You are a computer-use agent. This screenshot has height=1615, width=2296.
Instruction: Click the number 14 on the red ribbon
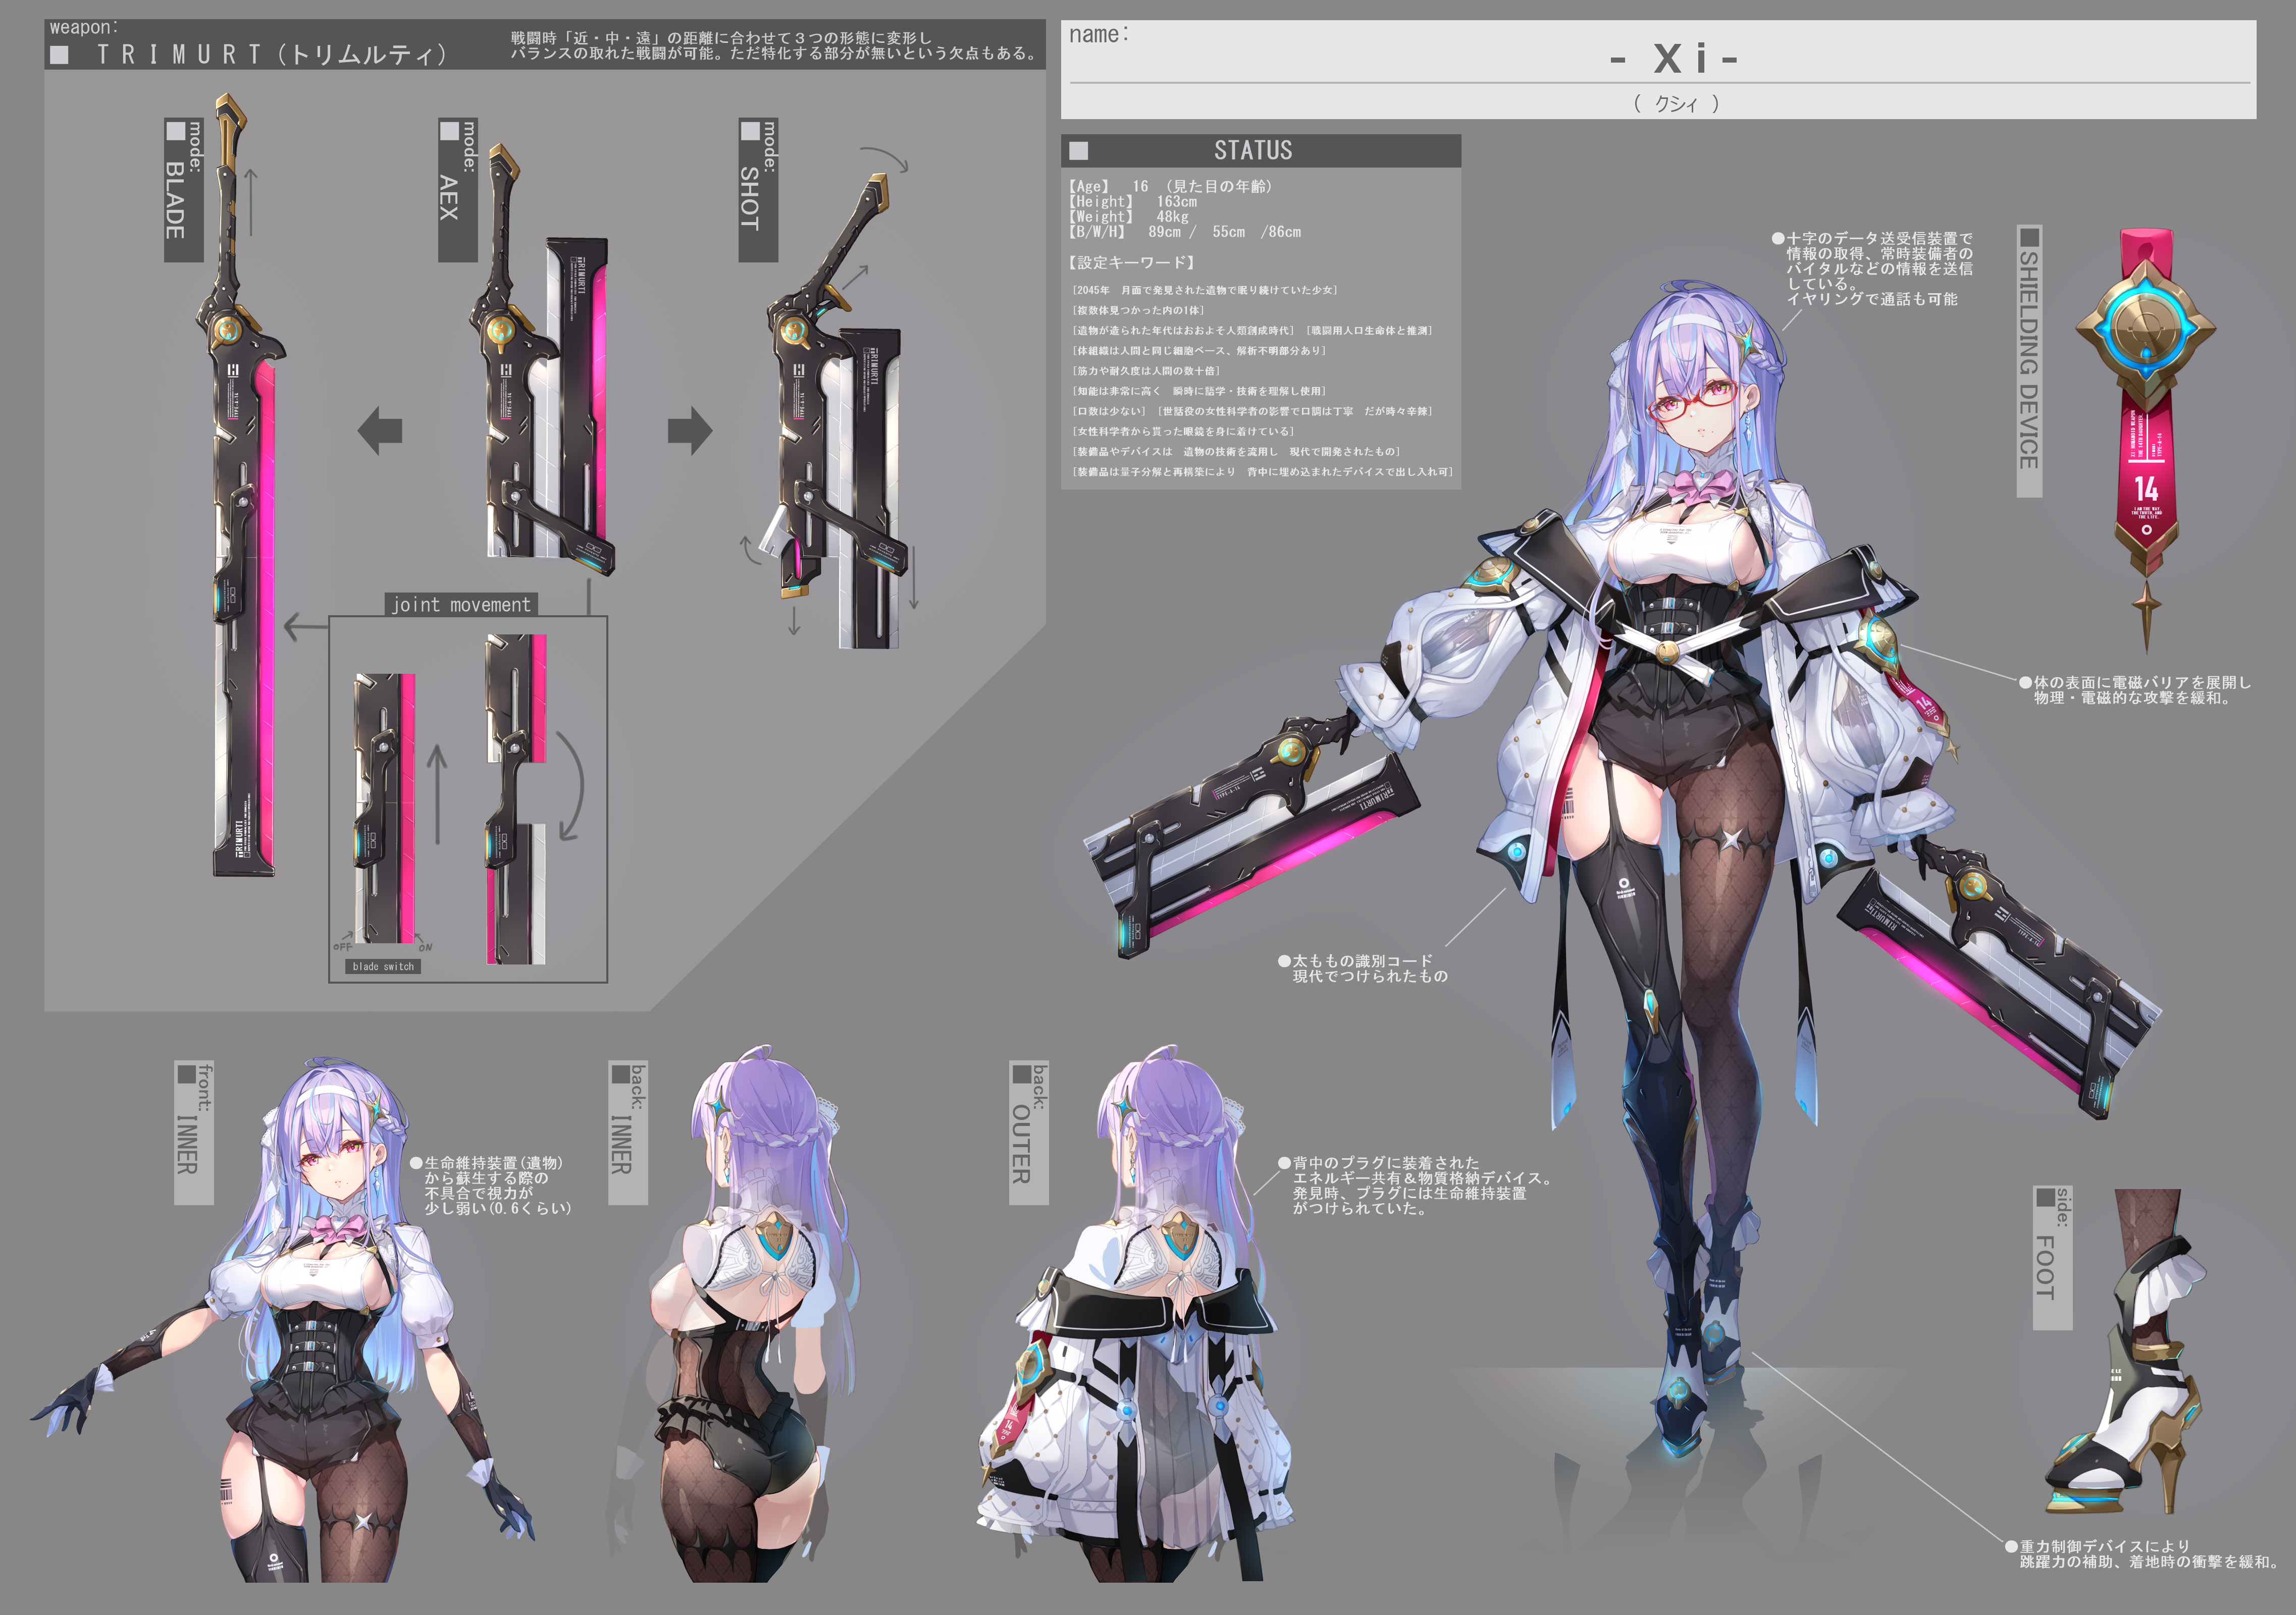[x=2146, y=488]
